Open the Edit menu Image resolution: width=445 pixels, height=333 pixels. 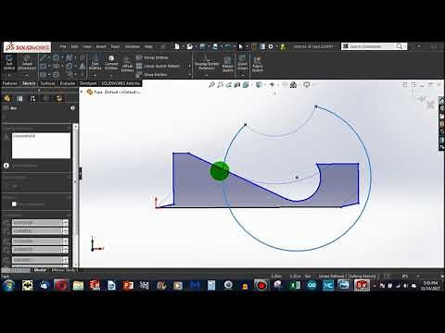(74, 46)
